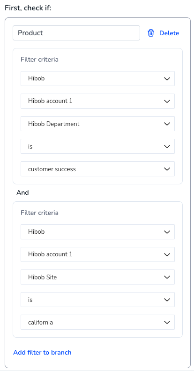194x372 pixels.
Task: Click chevron on second filter's 'is' operator
Action: point(167,300)
